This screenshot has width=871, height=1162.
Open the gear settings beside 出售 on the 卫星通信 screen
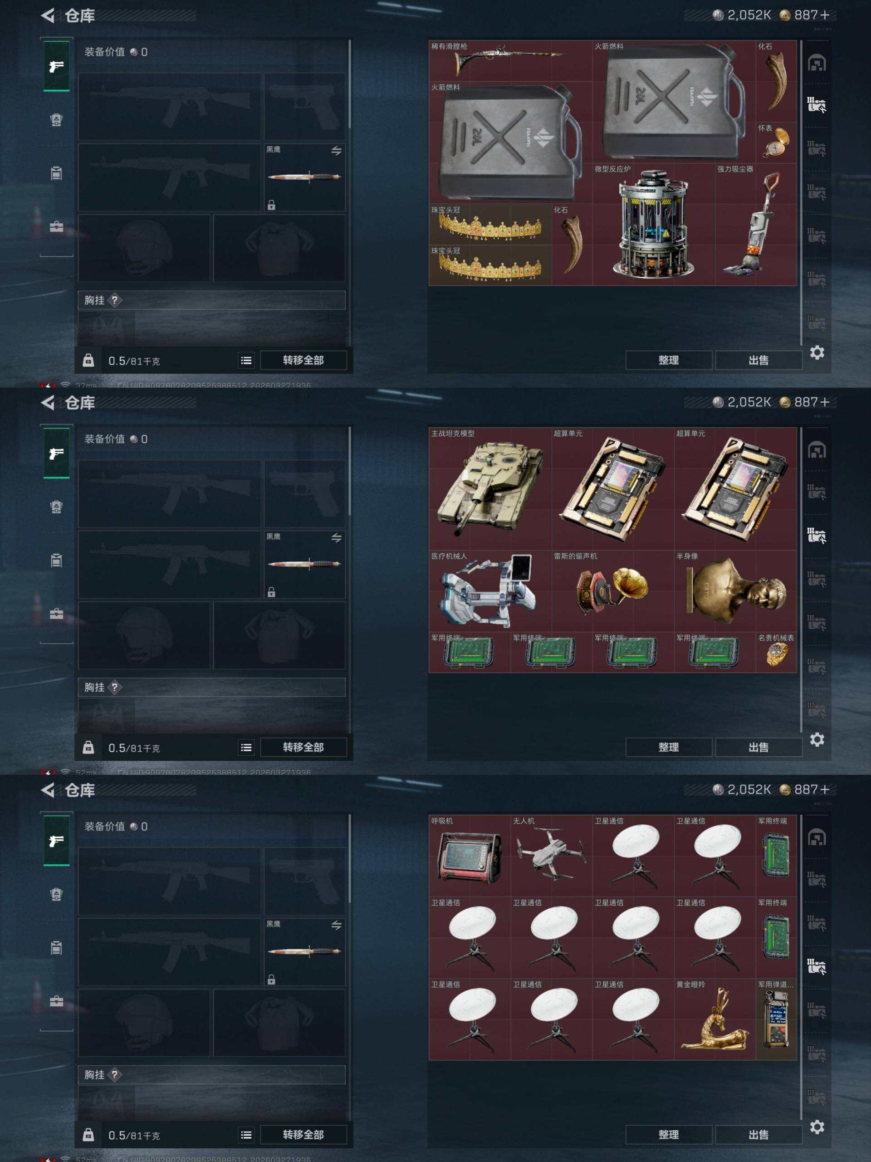click(817, 1126)
